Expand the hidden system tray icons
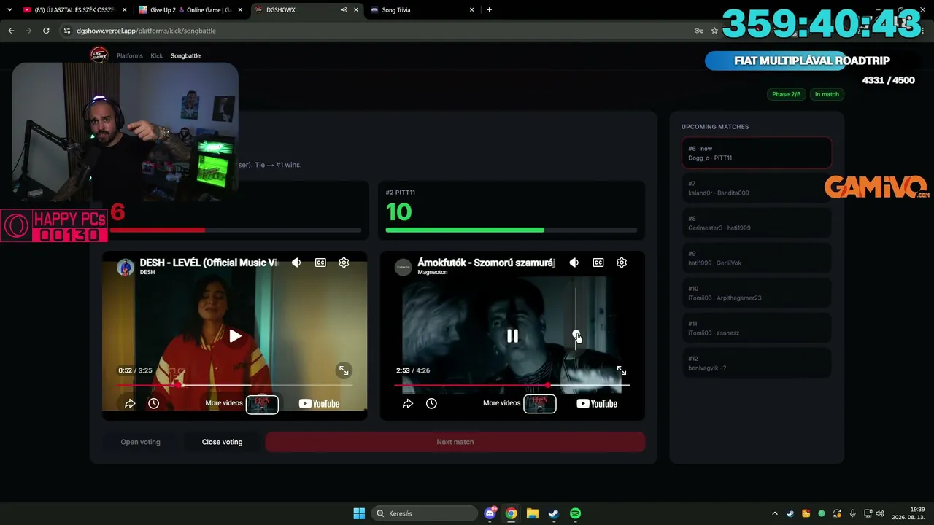 click(775, 513)
